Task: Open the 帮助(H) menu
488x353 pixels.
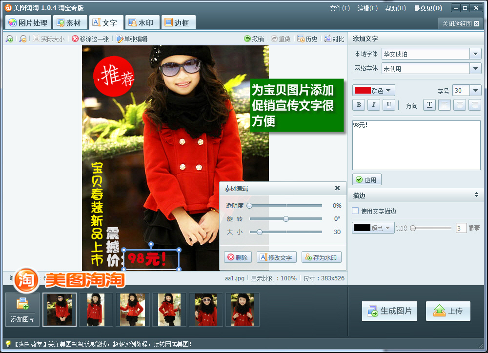Action: coord(395,8)
